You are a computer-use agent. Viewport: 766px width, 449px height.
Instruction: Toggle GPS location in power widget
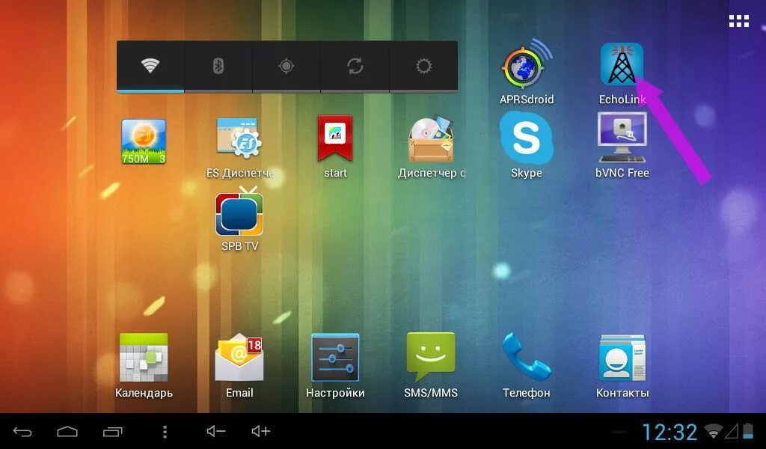point(287,67)
